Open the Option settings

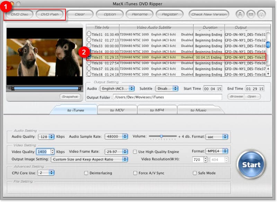point(110,14)
